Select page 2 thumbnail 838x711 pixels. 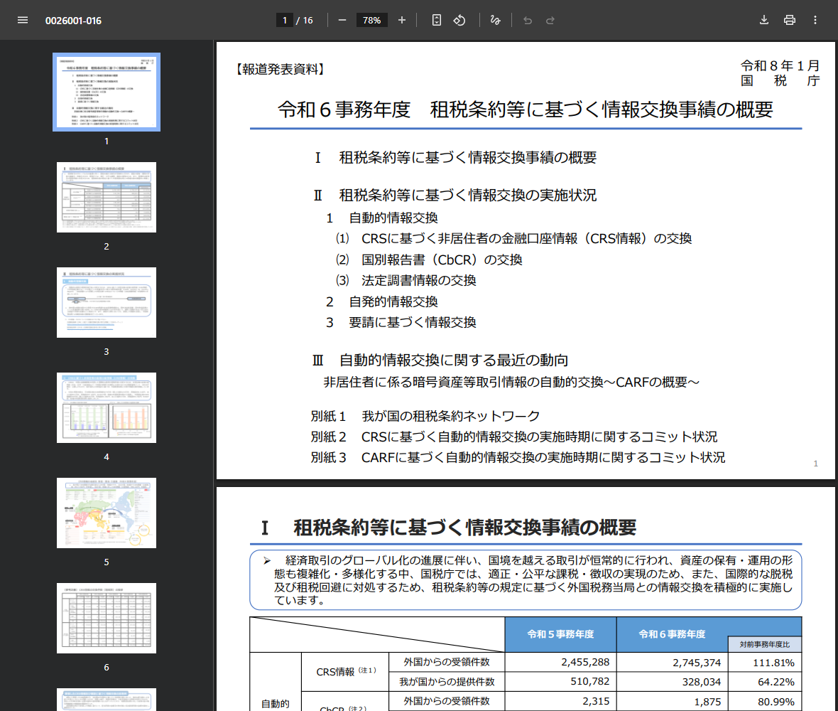(107, 197)
